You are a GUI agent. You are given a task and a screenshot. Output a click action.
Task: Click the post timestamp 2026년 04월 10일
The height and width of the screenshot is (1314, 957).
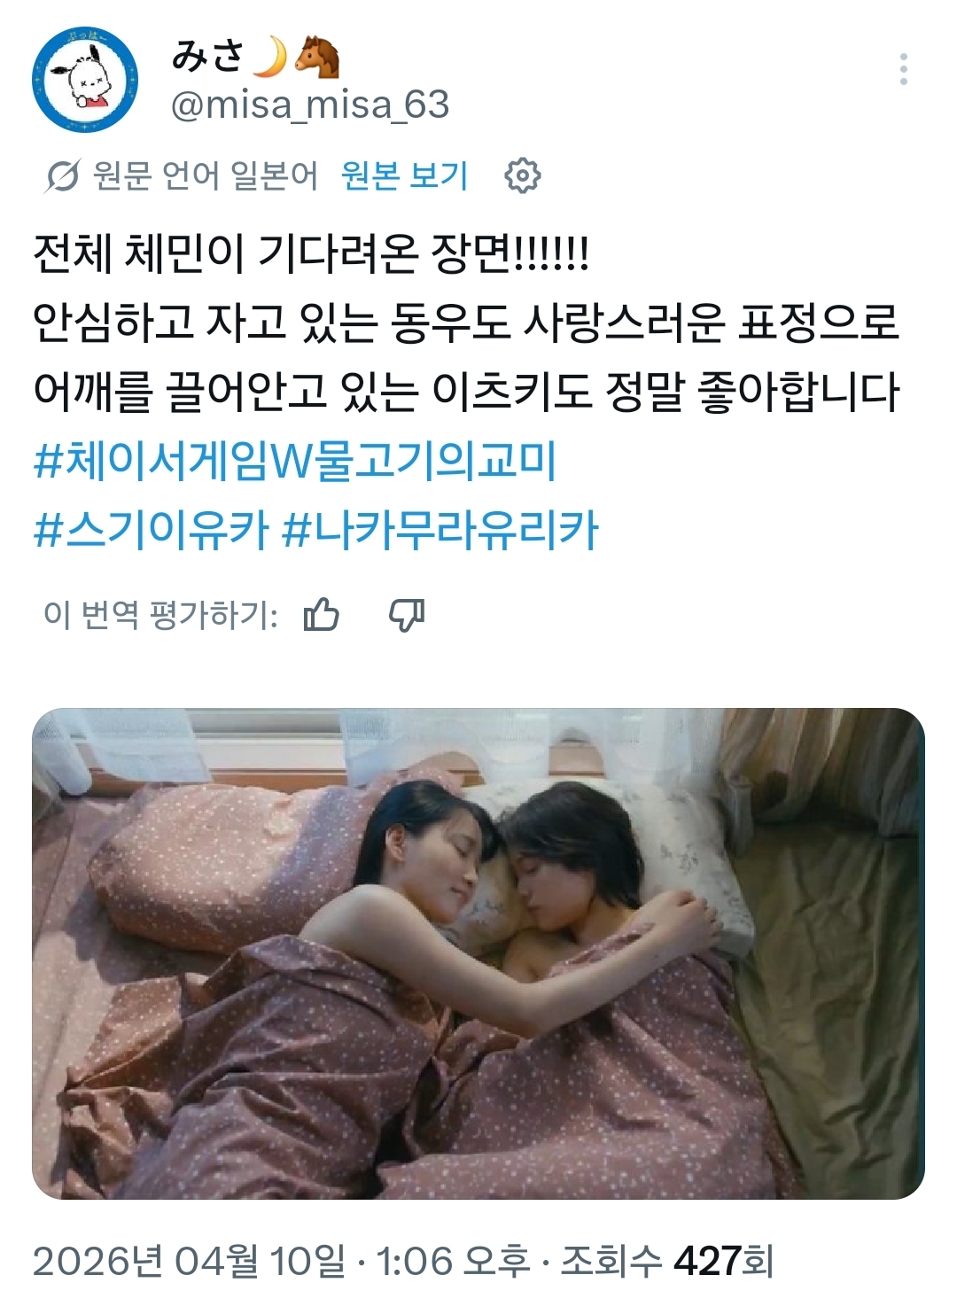(189, 1261)
